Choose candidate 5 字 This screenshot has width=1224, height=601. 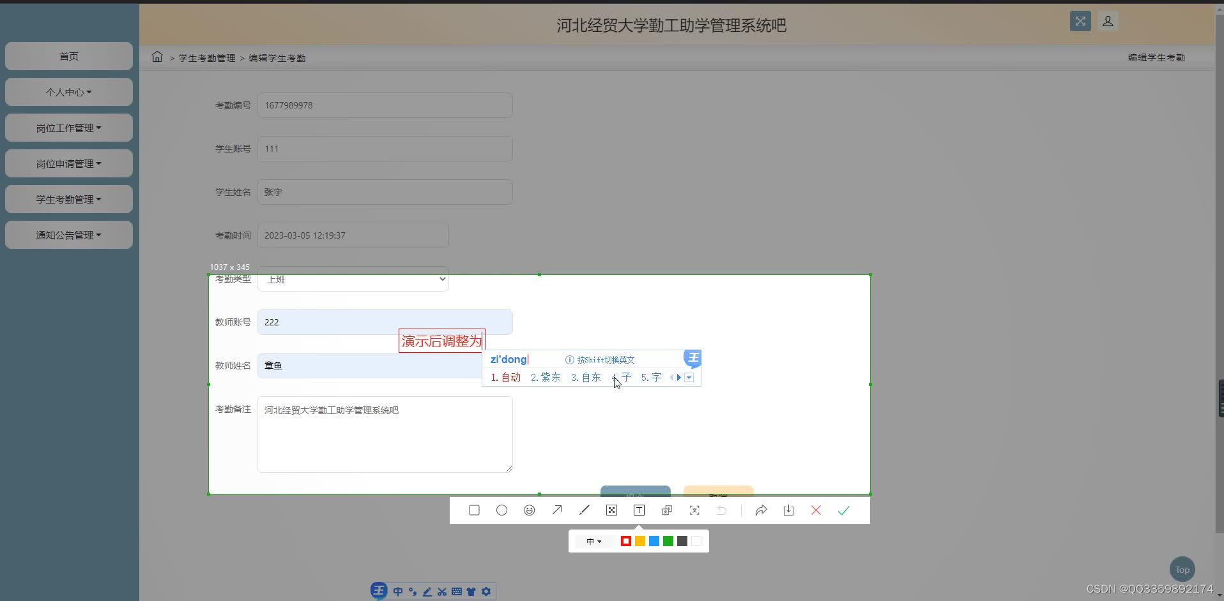[x=651, y=378]
